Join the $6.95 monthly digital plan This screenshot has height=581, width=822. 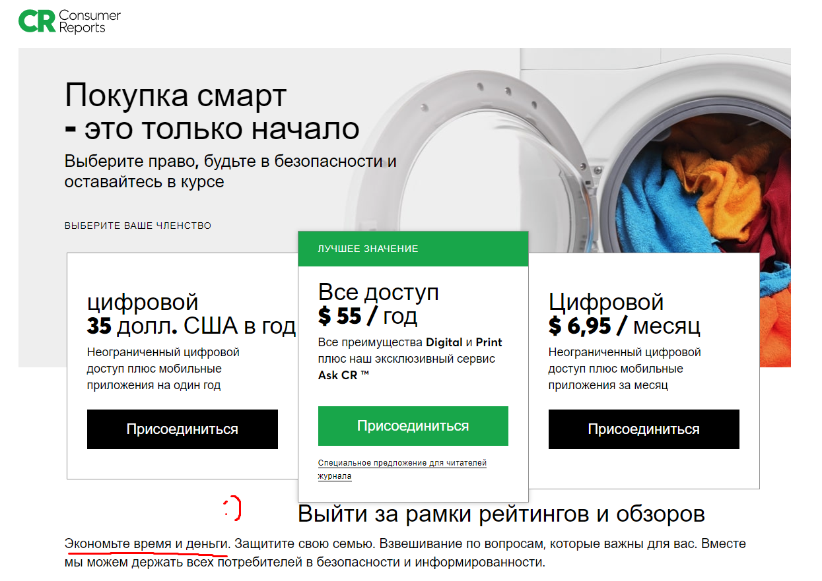[x=644, y=429]
